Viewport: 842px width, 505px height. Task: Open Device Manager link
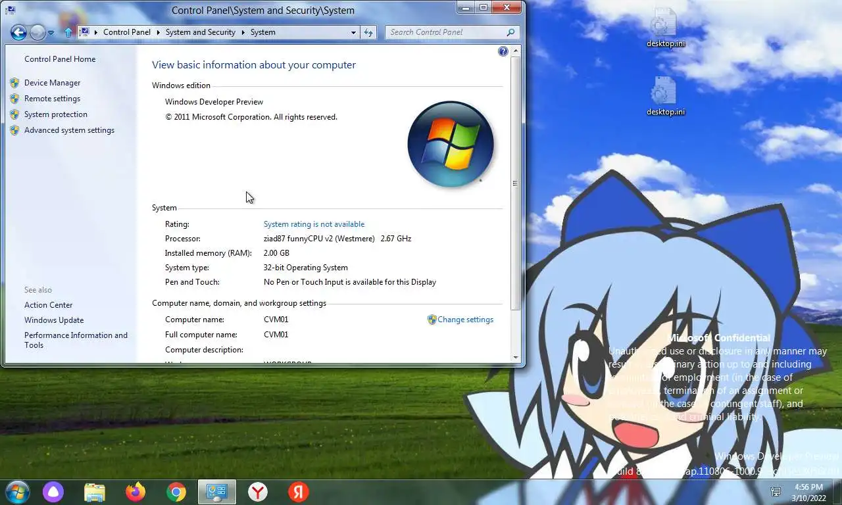[x=53, y=83]
